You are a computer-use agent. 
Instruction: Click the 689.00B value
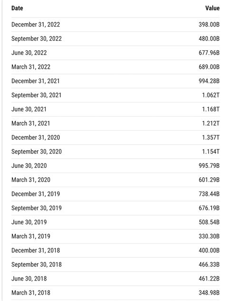point(209,67)
